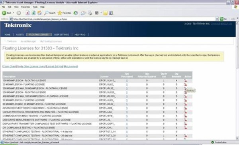Open the User Settings navigation tab
Image resolution: width=239 pixels, height=145 pixels.
click(62, 34)
